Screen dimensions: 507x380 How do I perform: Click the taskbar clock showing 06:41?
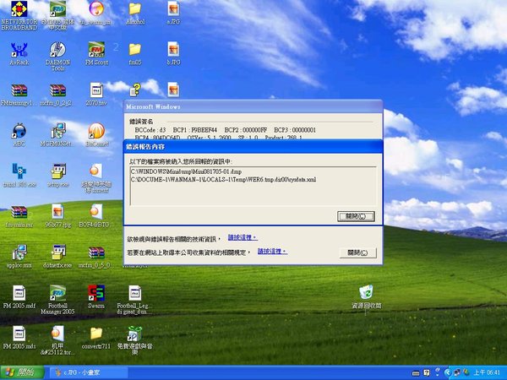(x=487, y=373)
